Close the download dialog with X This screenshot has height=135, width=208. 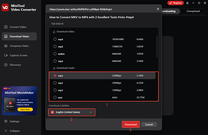tap(158, 9)
